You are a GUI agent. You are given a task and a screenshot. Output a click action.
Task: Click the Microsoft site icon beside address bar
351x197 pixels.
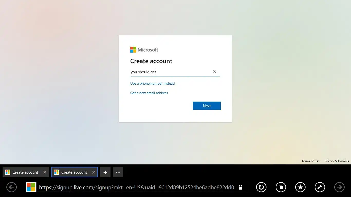31,187
